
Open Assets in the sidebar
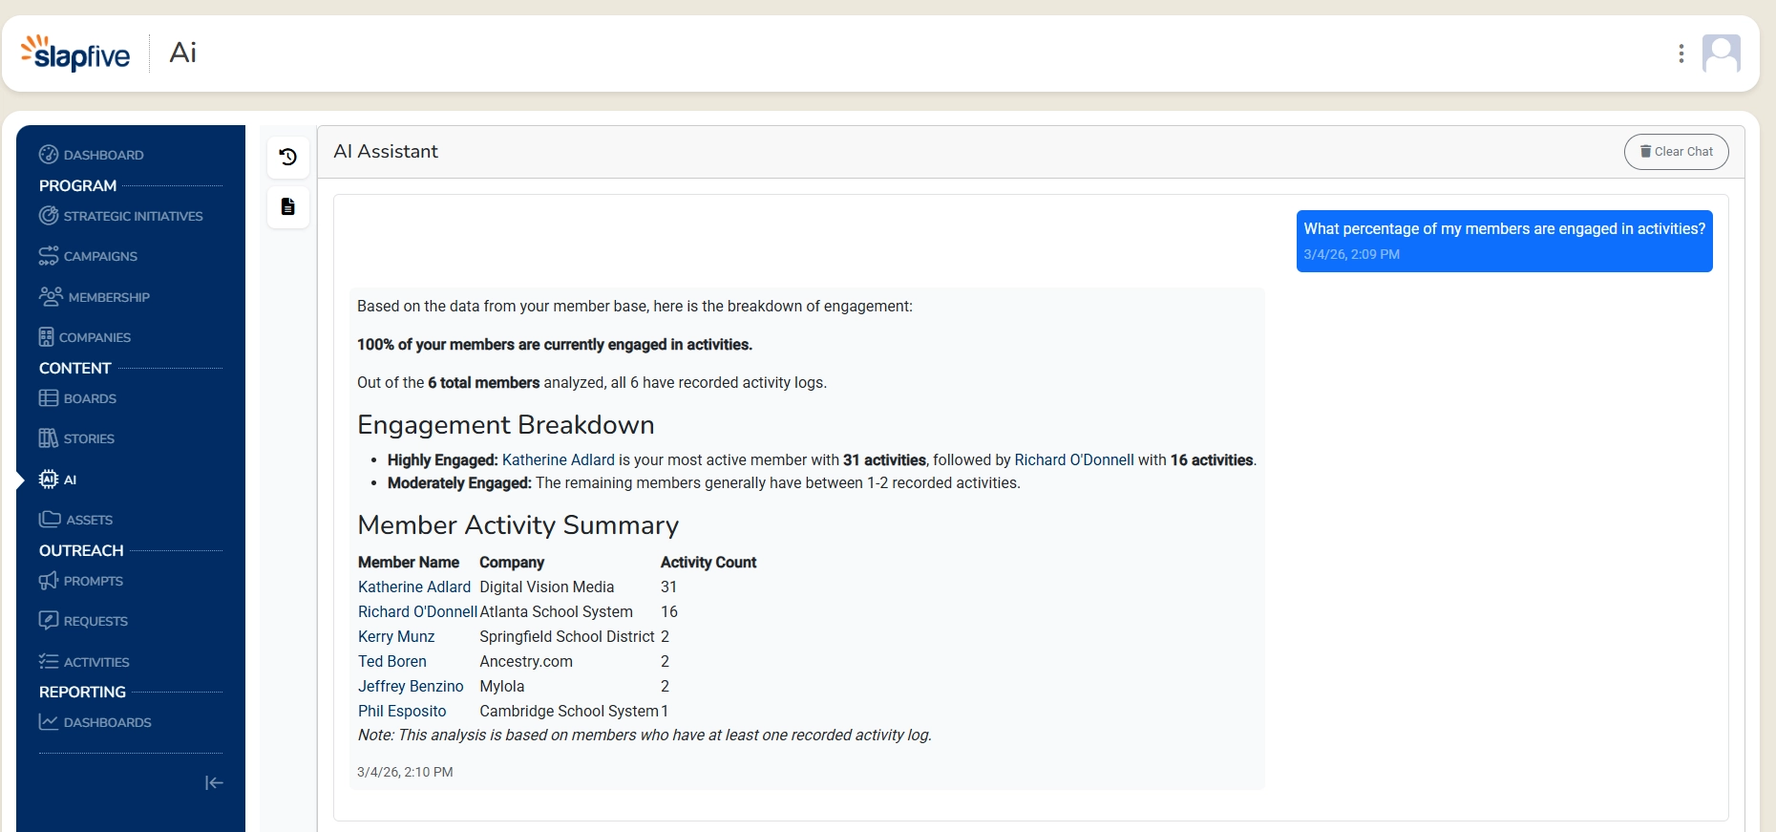75,520
